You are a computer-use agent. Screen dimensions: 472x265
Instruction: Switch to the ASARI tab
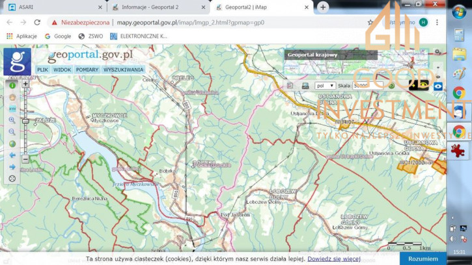[x=54, y=7]
